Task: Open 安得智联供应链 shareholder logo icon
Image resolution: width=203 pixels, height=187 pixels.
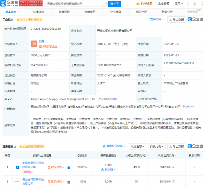Action: [17, 167]
